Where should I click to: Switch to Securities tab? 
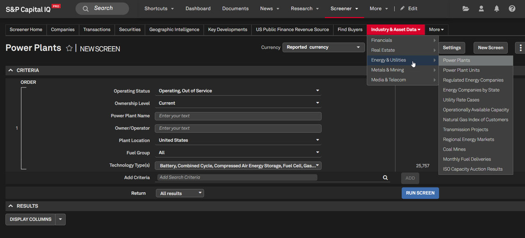point(130,30)
